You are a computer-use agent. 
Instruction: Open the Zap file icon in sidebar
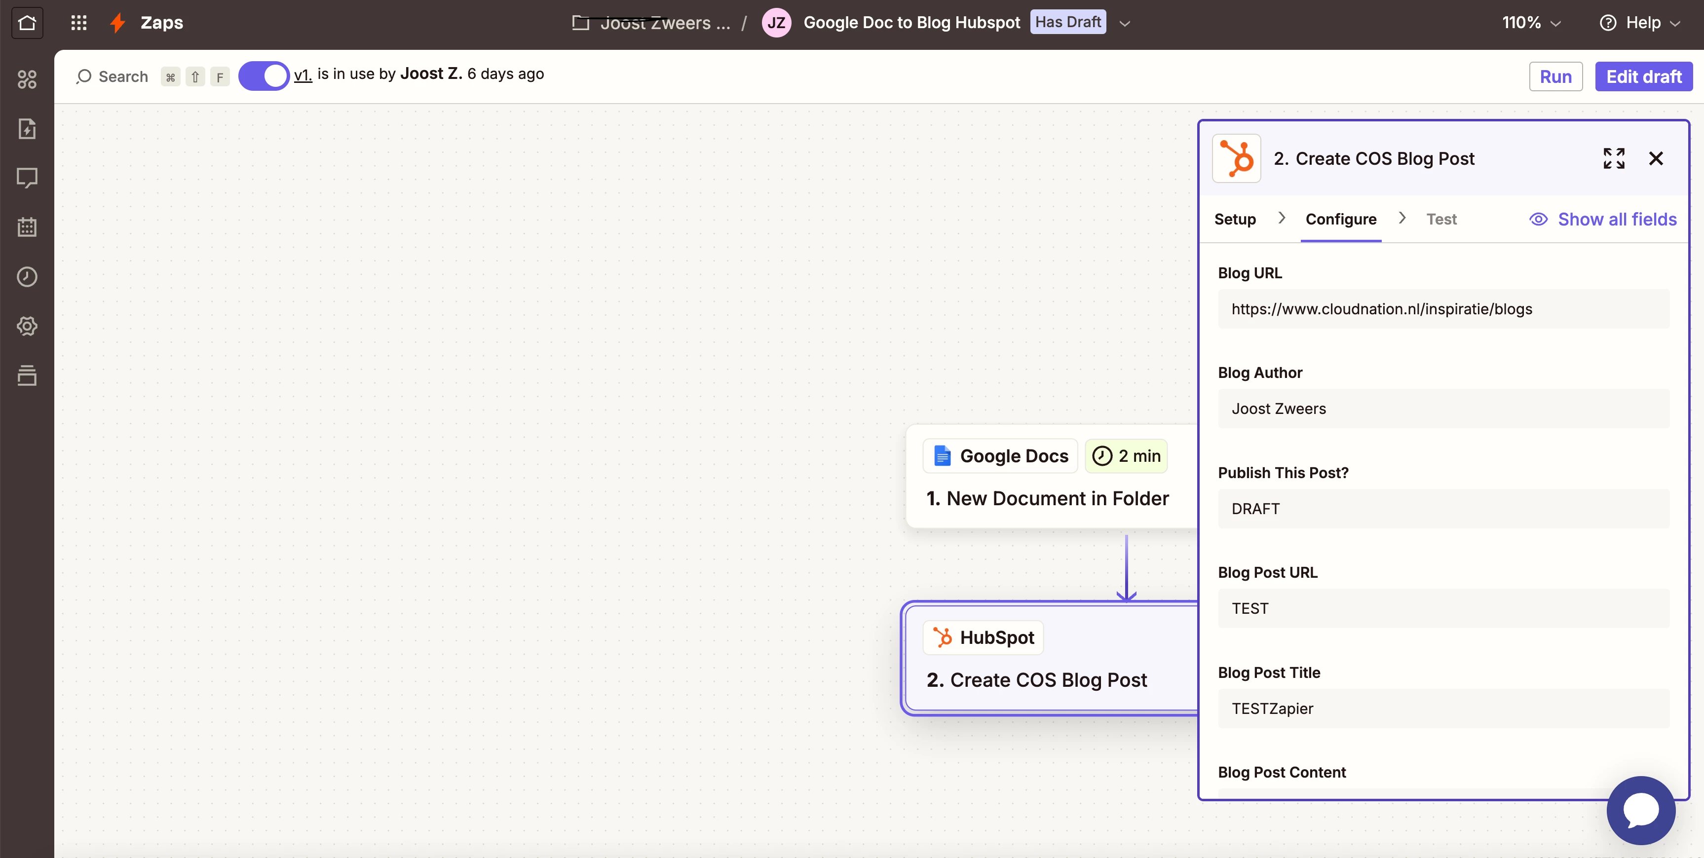point(27,128)
